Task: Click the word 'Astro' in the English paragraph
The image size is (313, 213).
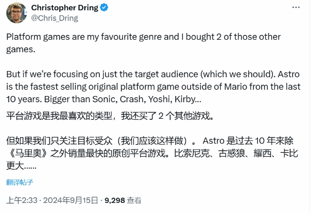Action: point(289,74)
